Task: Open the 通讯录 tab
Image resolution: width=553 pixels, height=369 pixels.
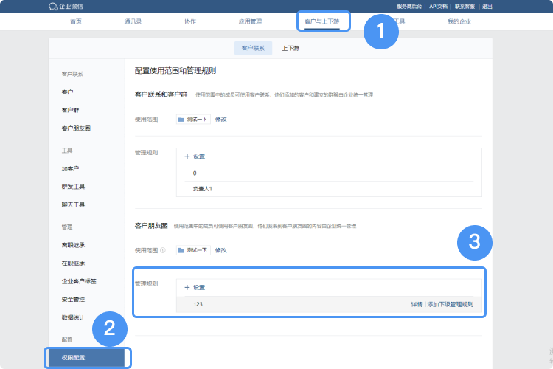Action: tap(133, 21)
